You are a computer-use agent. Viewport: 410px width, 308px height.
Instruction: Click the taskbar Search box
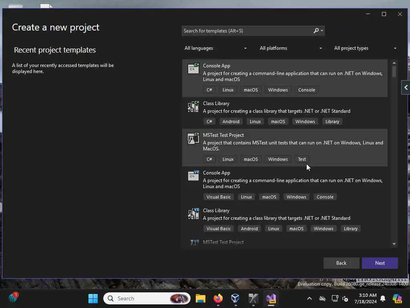[147, 298]
